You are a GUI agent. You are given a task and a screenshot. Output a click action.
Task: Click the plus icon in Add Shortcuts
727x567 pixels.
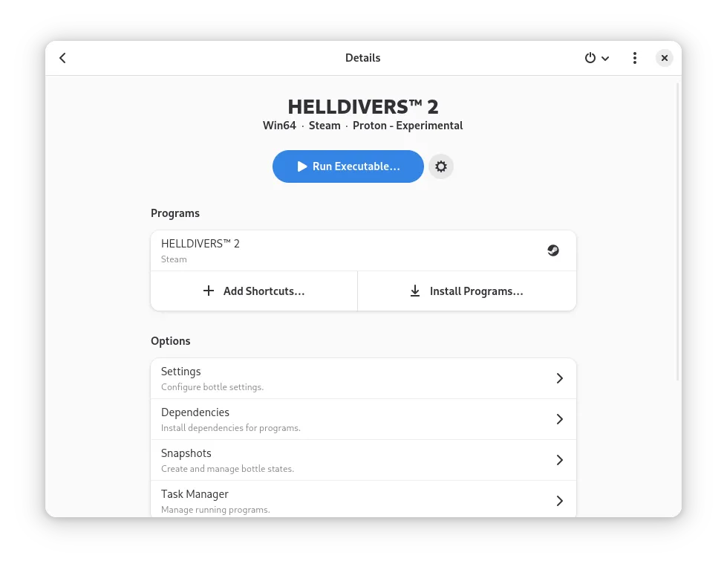pos(209,291)
